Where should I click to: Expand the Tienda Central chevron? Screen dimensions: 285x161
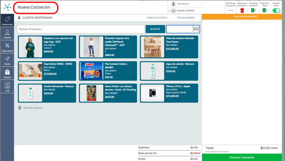169,11
